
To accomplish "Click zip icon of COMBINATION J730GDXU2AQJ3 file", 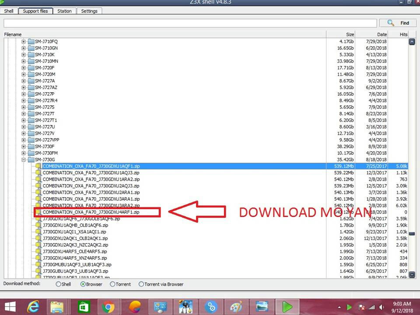I will [38, 186].
